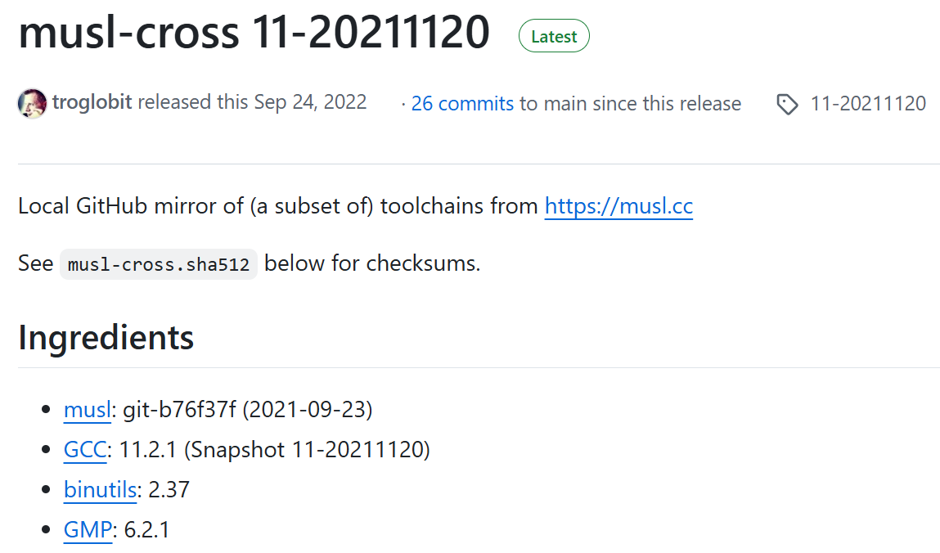Open the troglobit username link
This screenshot has height=553, width=940.
click(92, 103)
